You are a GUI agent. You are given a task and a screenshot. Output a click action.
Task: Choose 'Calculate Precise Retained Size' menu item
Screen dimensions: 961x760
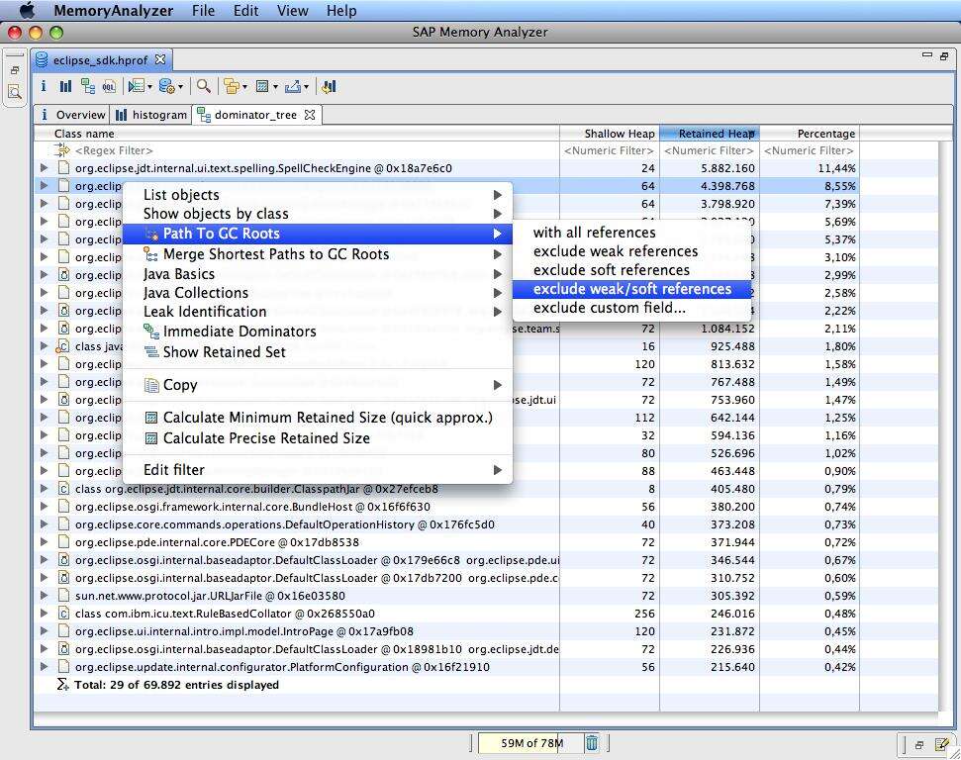pos(266,438)
